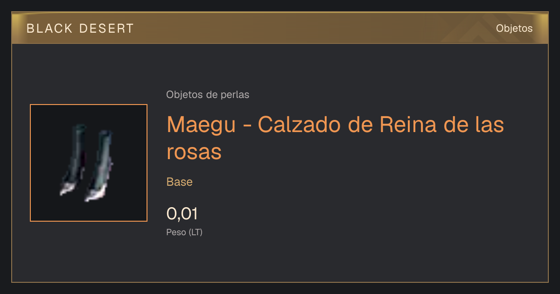The image size is (560, 294).
Task: Click the Peso (LT) label
Action: coord(184,232)
